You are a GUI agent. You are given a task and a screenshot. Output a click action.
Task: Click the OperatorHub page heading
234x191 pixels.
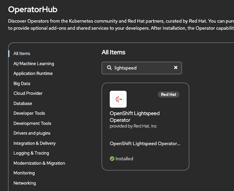(x=33, y=9)
